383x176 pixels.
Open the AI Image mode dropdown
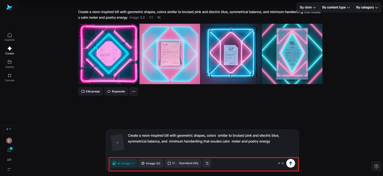123,163
